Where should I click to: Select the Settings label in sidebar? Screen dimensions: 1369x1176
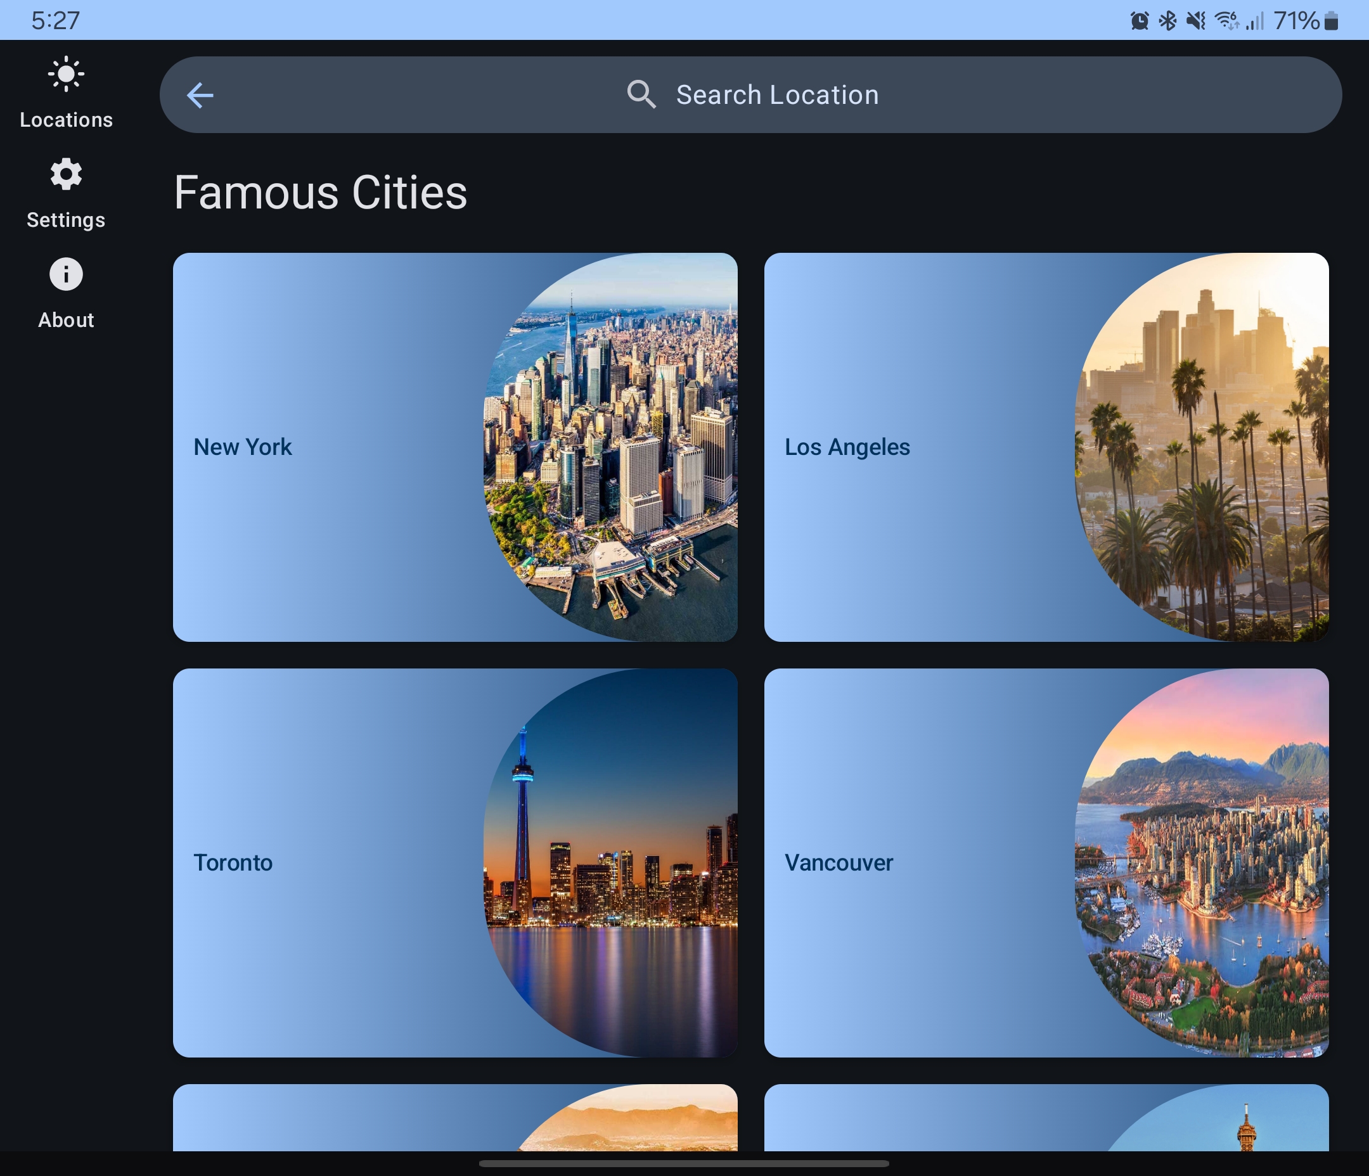point(66,220)
